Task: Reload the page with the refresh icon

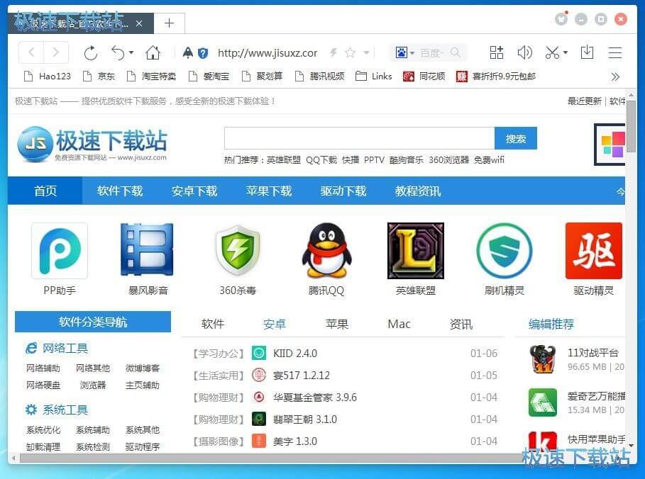Action: [x=91, y=52]
